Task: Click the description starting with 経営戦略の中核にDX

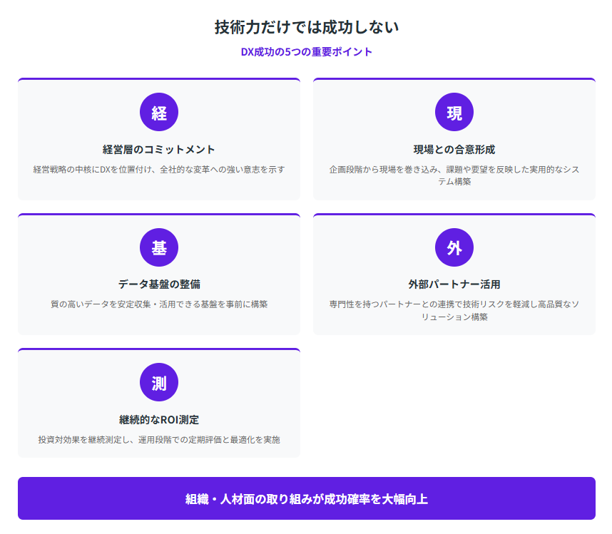Action: pos(159,170)
